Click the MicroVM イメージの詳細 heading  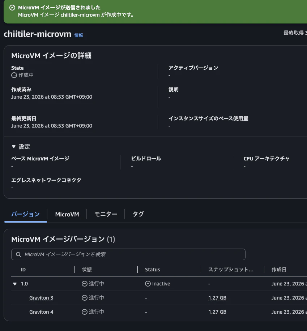tap(51, 56)
